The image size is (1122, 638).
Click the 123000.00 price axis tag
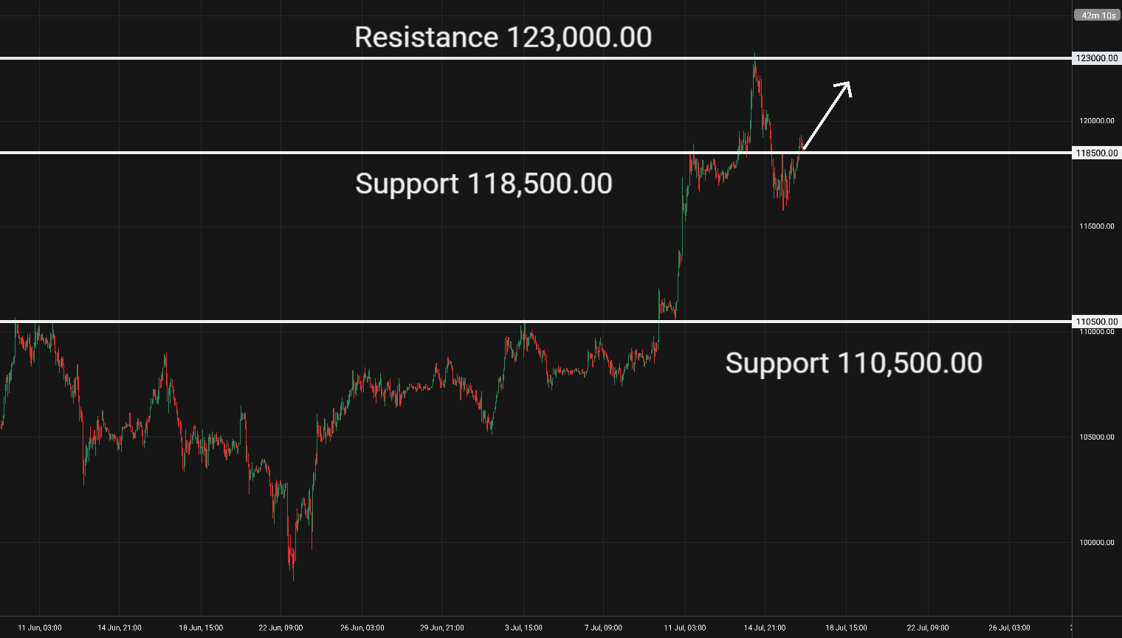click(x=1096, y=58)
